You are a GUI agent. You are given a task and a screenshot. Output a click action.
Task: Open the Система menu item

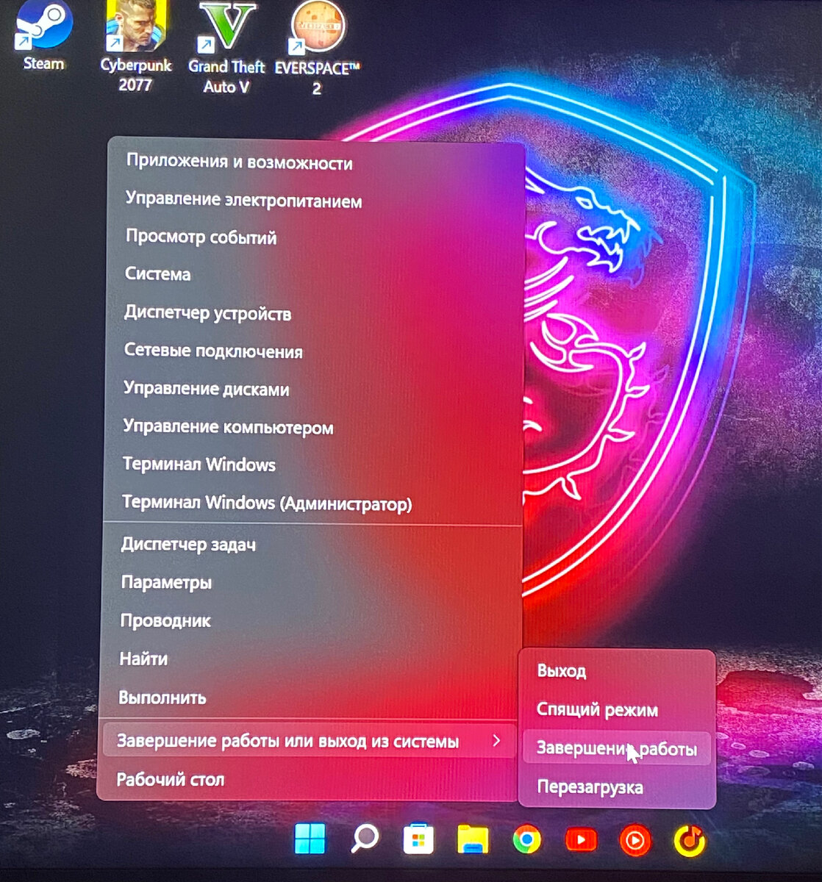coord(315,274)
